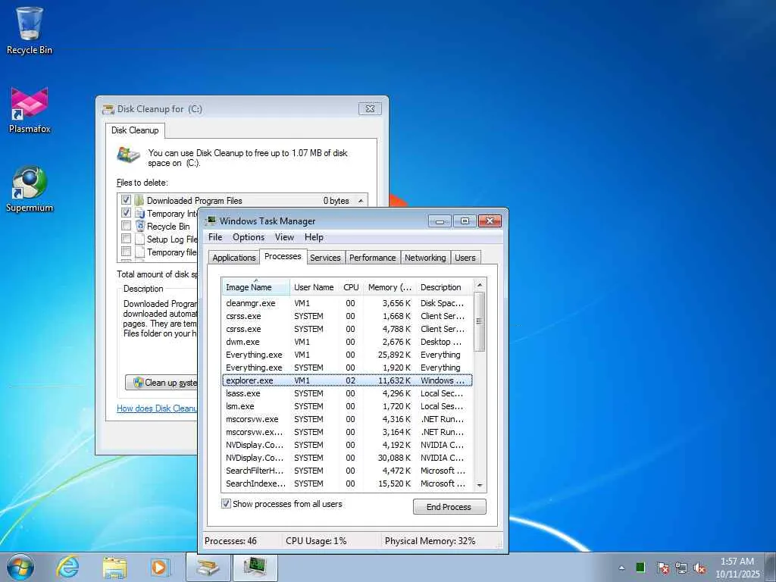Select the cleanmgr.exe process row

(346, 303)
